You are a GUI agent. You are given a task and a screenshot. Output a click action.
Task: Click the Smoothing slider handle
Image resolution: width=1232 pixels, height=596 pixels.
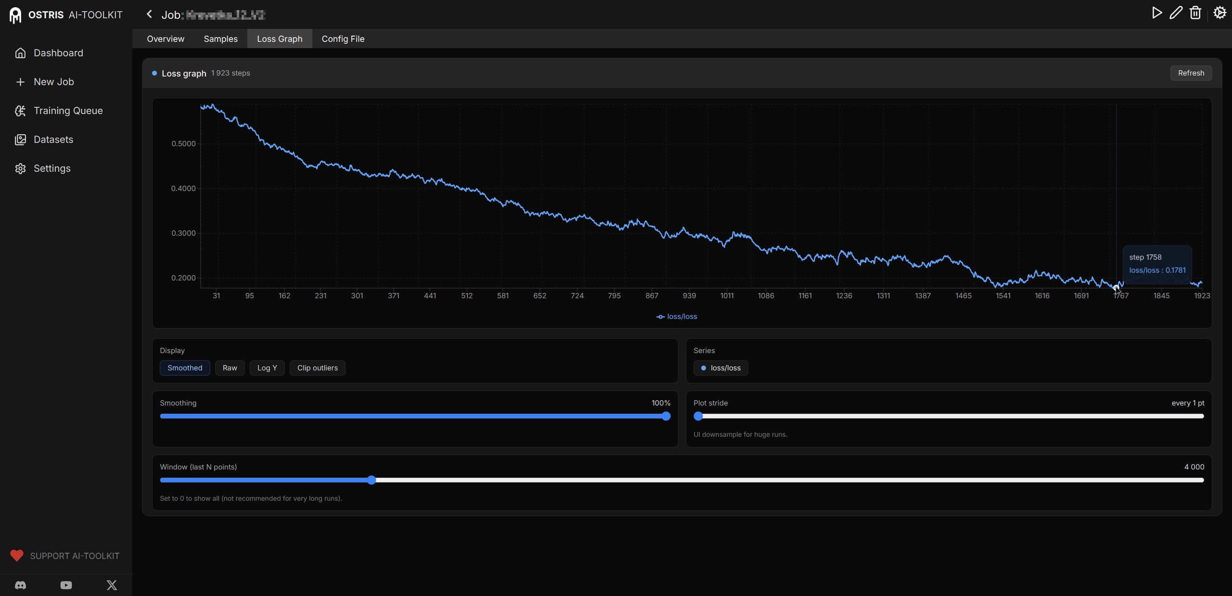[666, 416]
